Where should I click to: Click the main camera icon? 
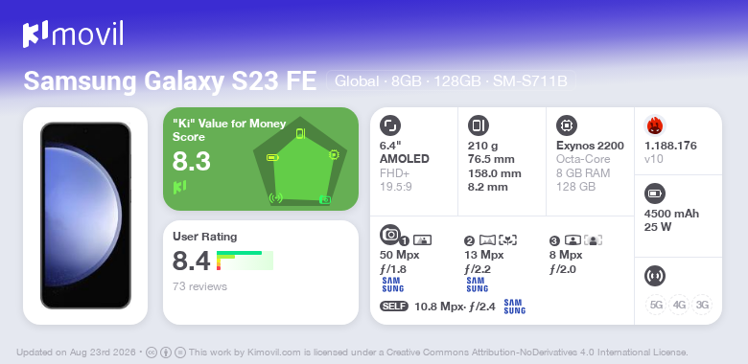pyautogui.click(x=390, y=234)
